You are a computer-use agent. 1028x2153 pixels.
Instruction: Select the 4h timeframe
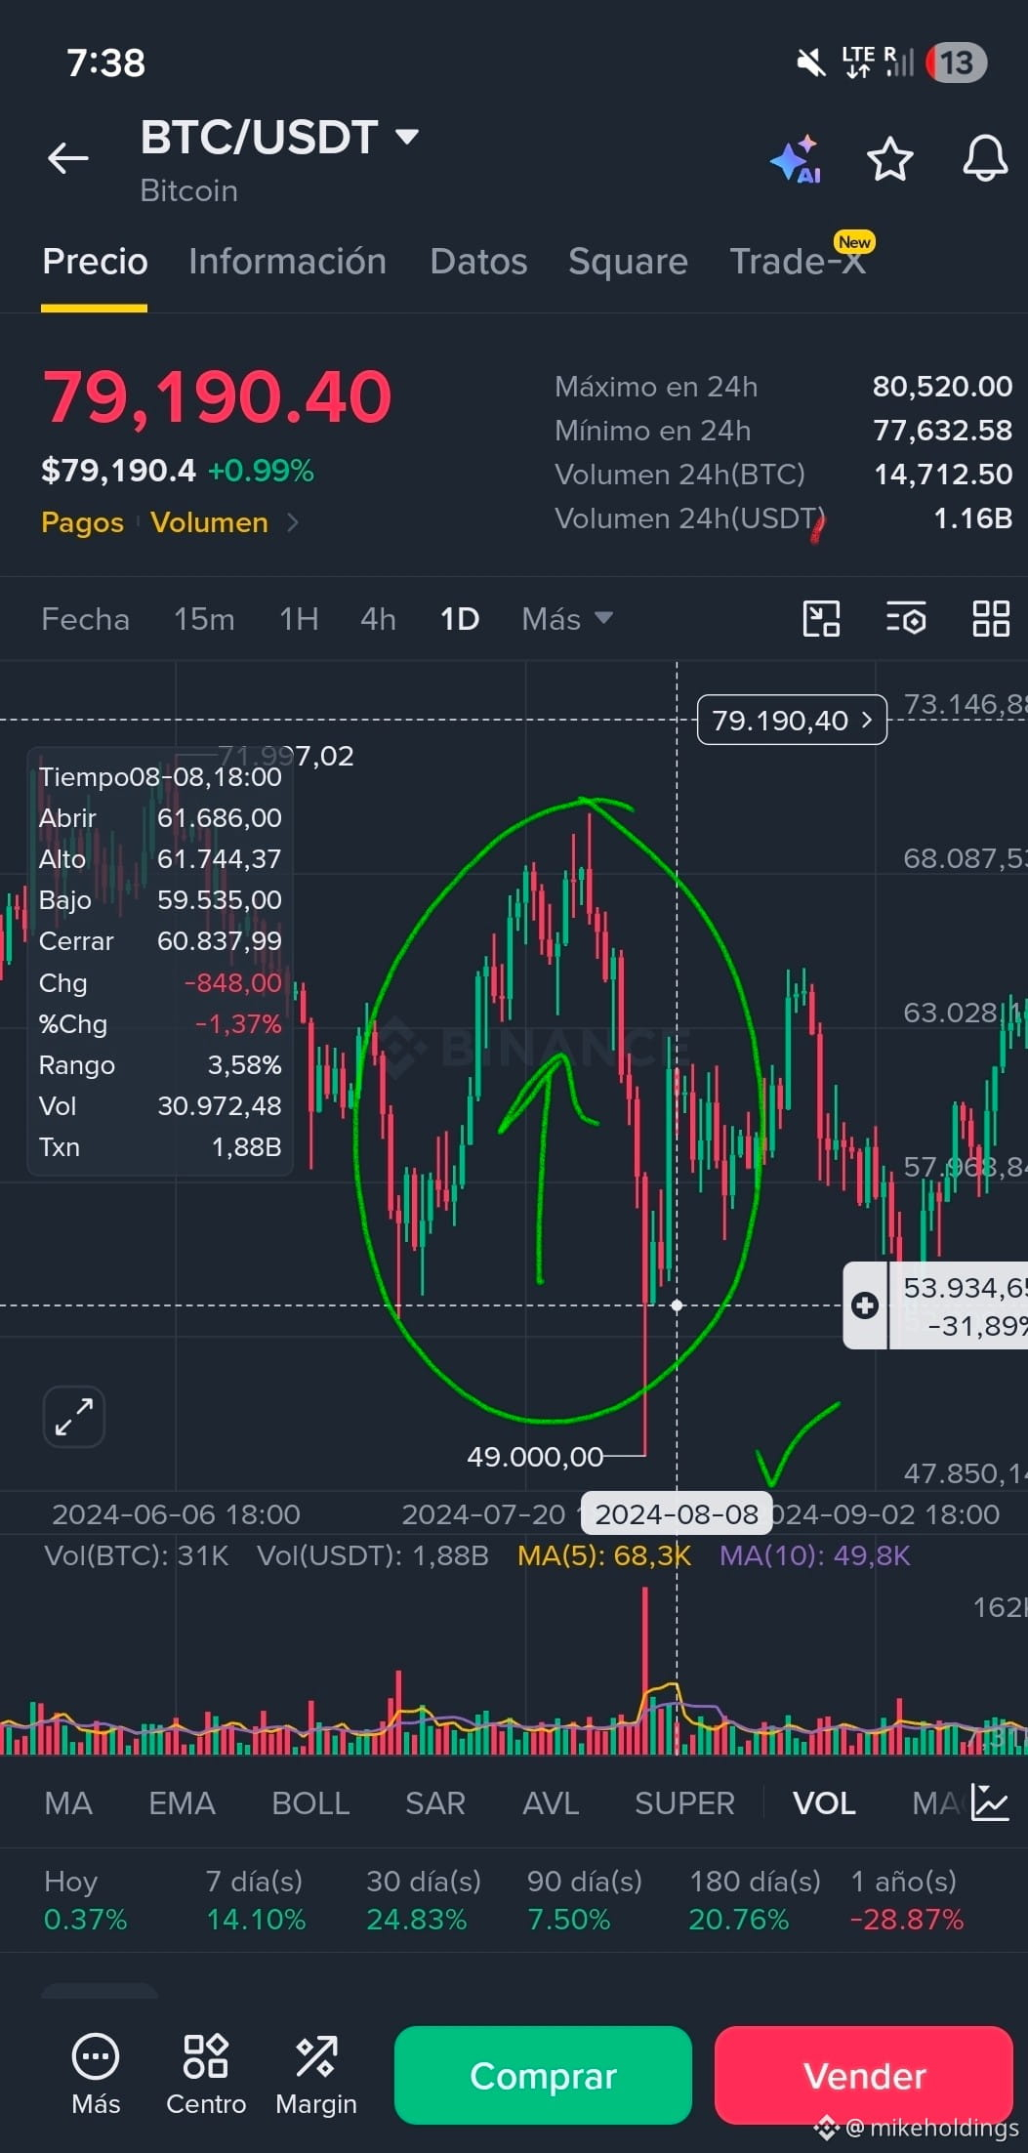378,619
